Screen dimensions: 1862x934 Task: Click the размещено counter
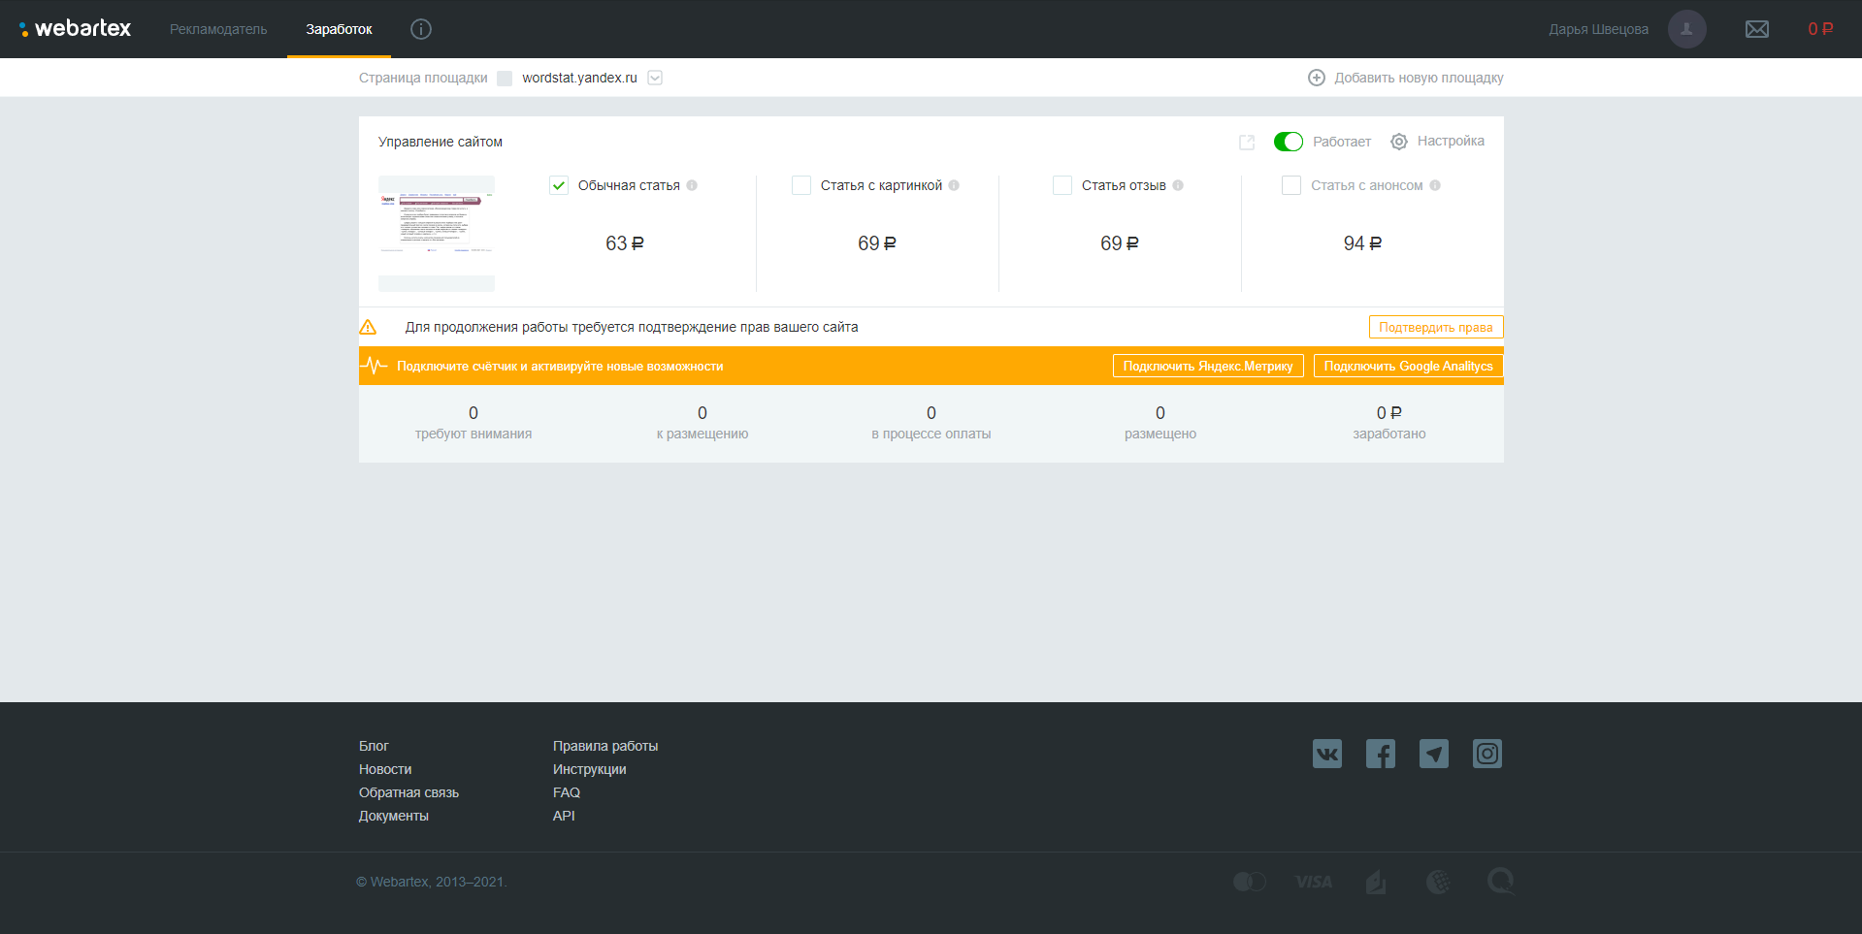pos(1160,423)
